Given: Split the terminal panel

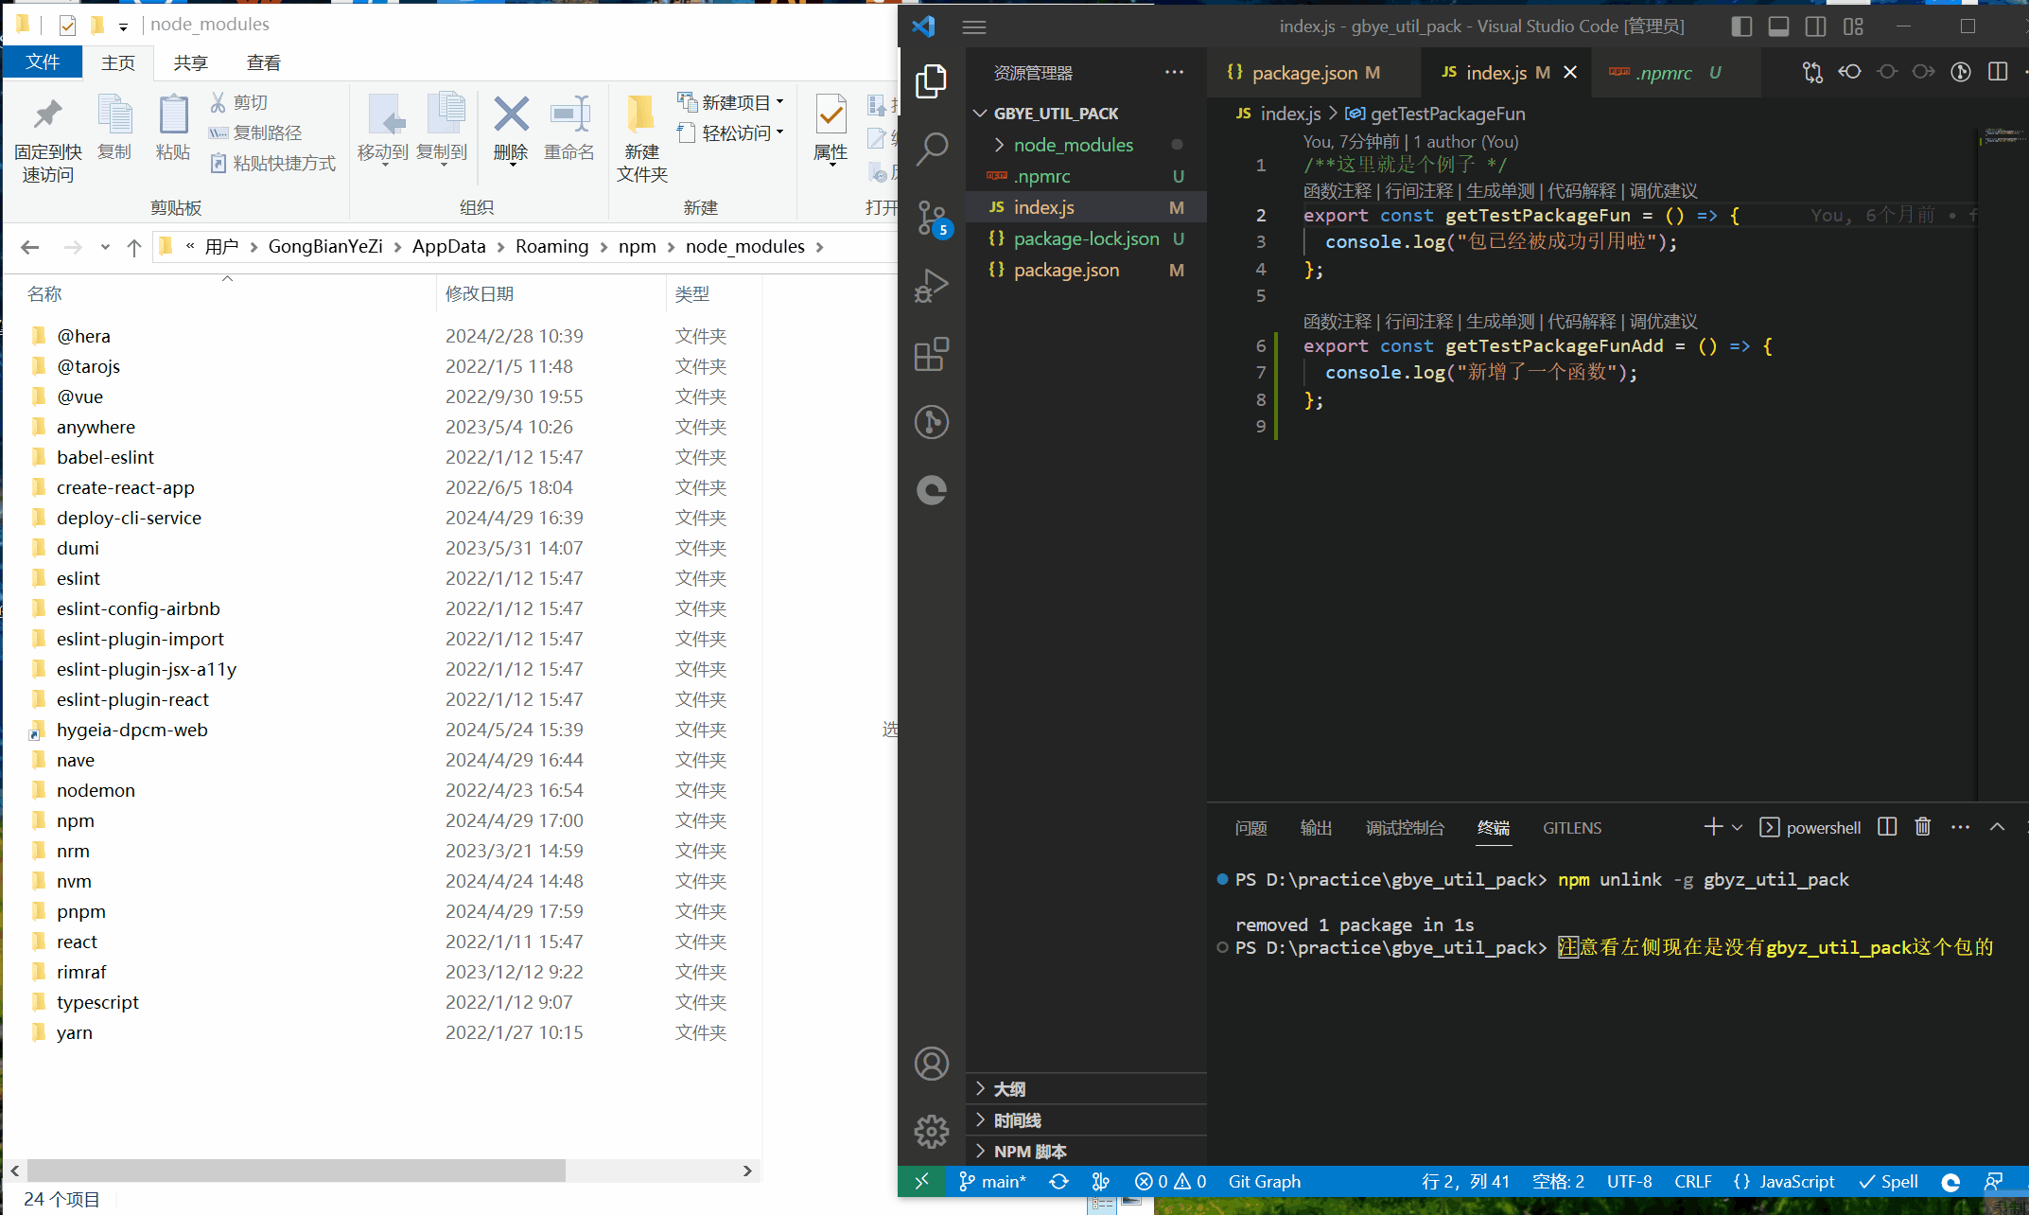Looking at the screenshot, I should (1887, 827).
